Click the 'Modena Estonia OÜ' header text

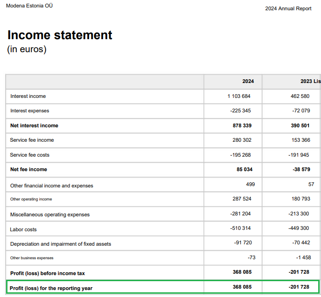(x=29, y=6)
